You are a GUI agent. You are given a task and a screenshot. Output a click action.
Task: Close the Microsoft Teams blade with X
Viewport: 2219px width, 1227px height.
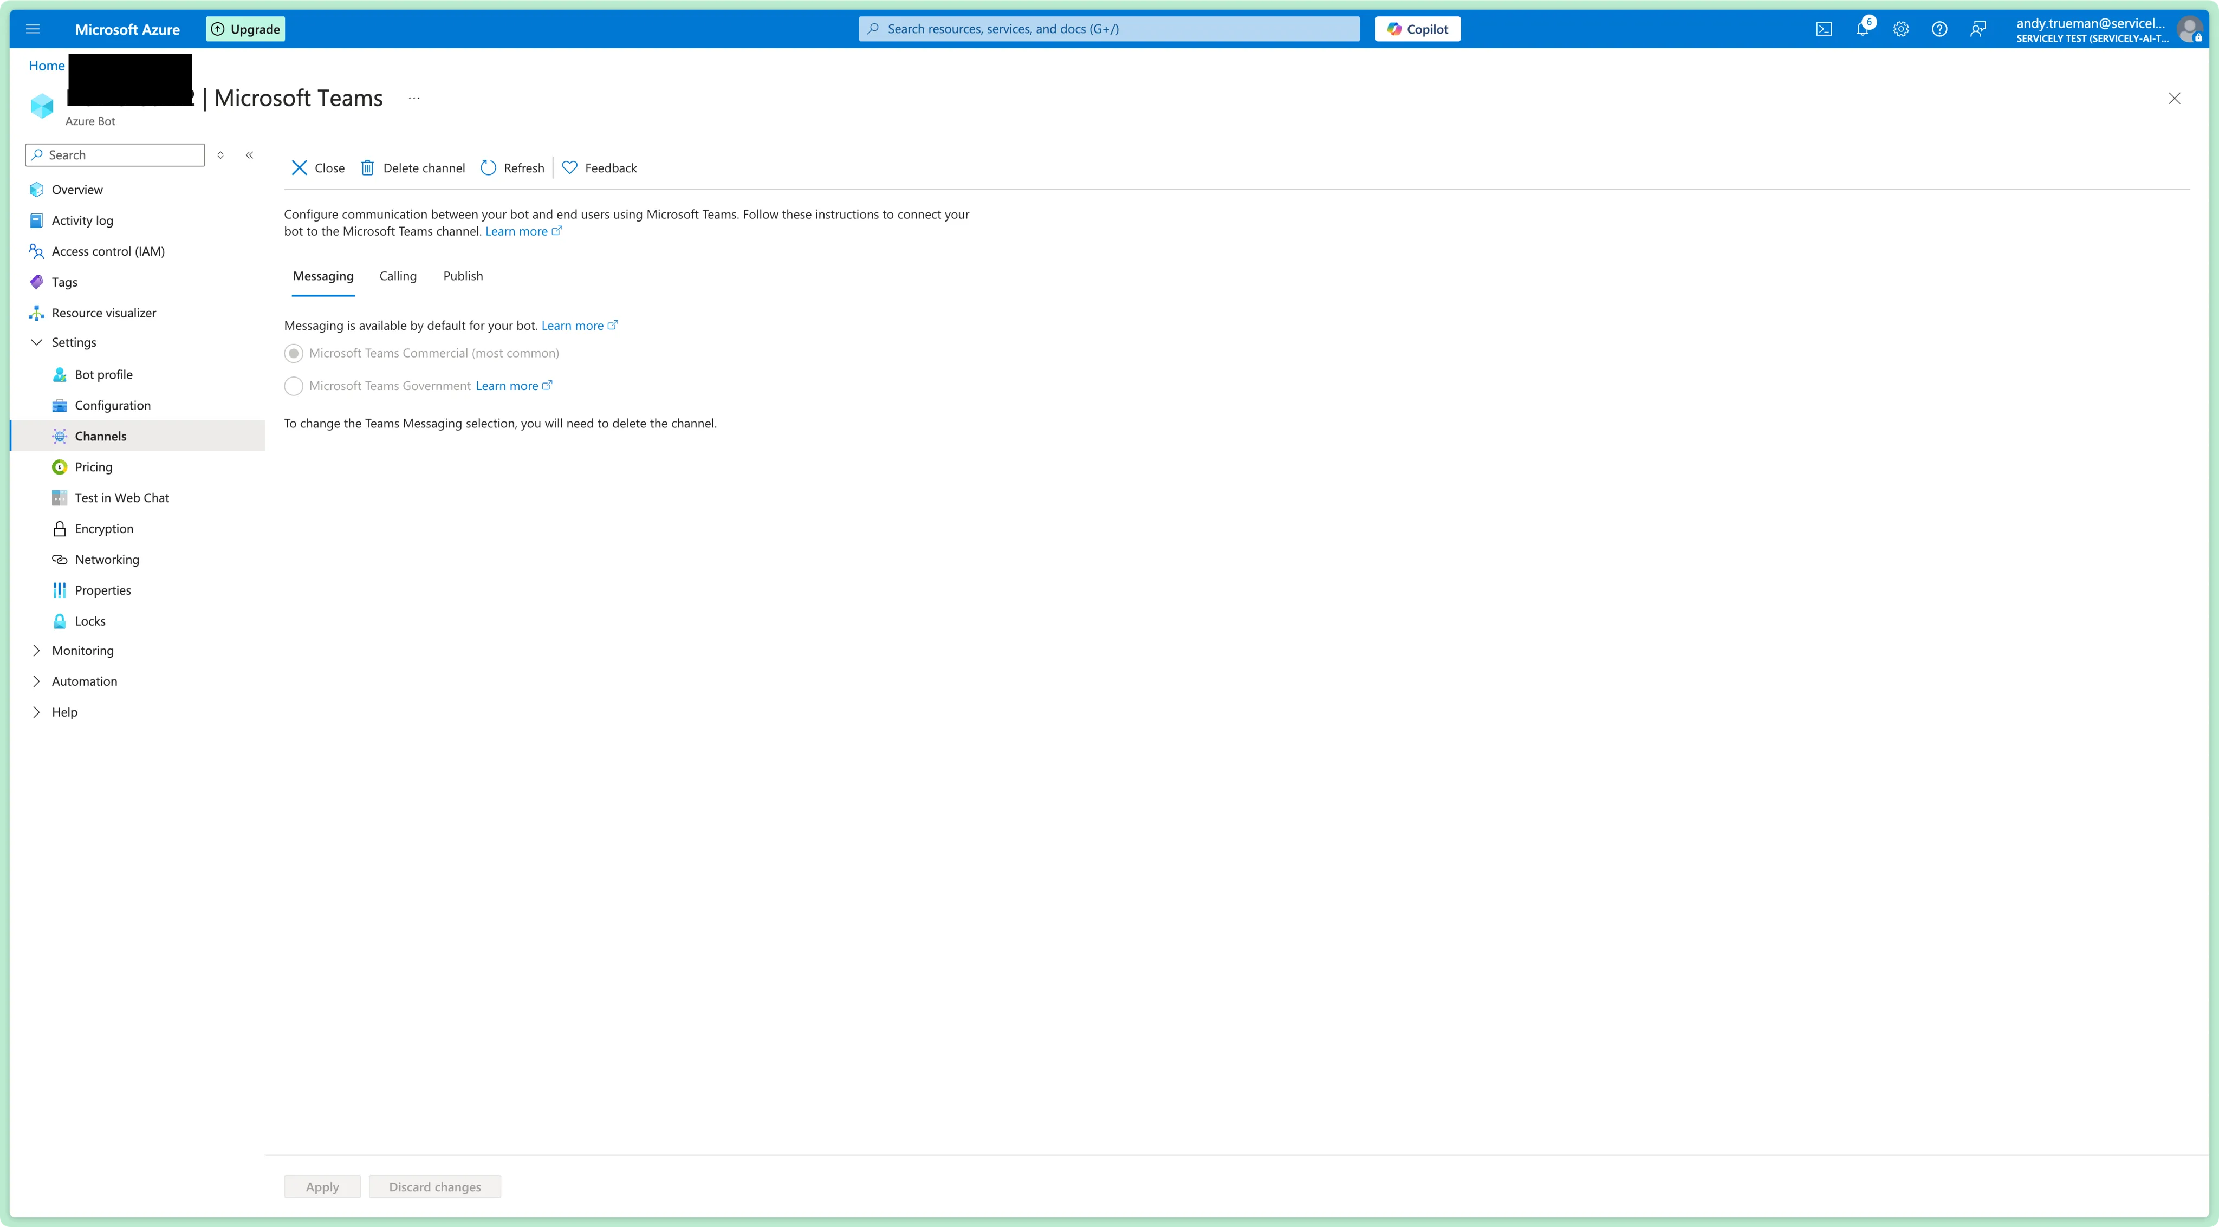2174,98
